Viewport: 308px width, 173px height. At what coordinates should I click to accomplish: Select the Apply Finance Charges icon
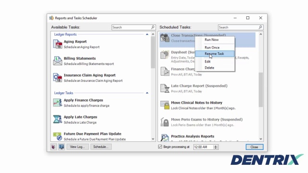point(57,102)
